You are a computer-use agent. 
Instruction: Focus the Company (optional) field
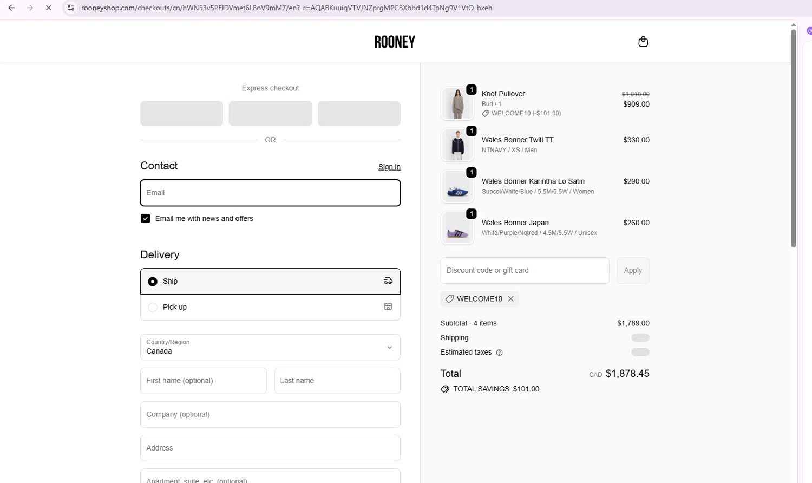point(270,414)
